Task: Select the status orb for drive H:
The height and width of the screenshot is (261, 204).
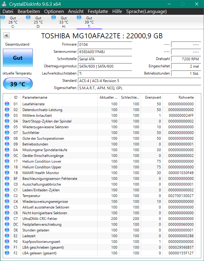Action: click(x=54, y=17)
